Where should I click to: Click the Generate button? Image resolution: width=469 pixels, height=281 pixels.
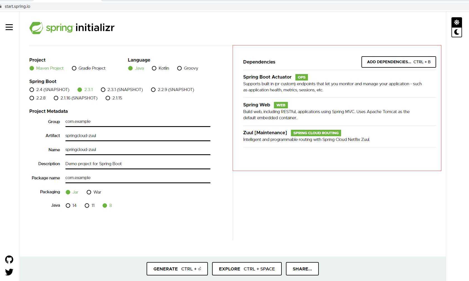pos(177,269)
